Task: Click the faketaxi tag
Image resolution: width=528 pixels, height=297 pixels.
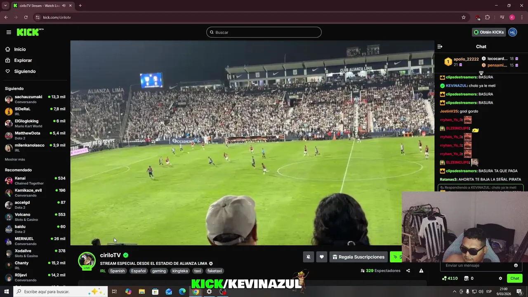Action: [214, 271]
